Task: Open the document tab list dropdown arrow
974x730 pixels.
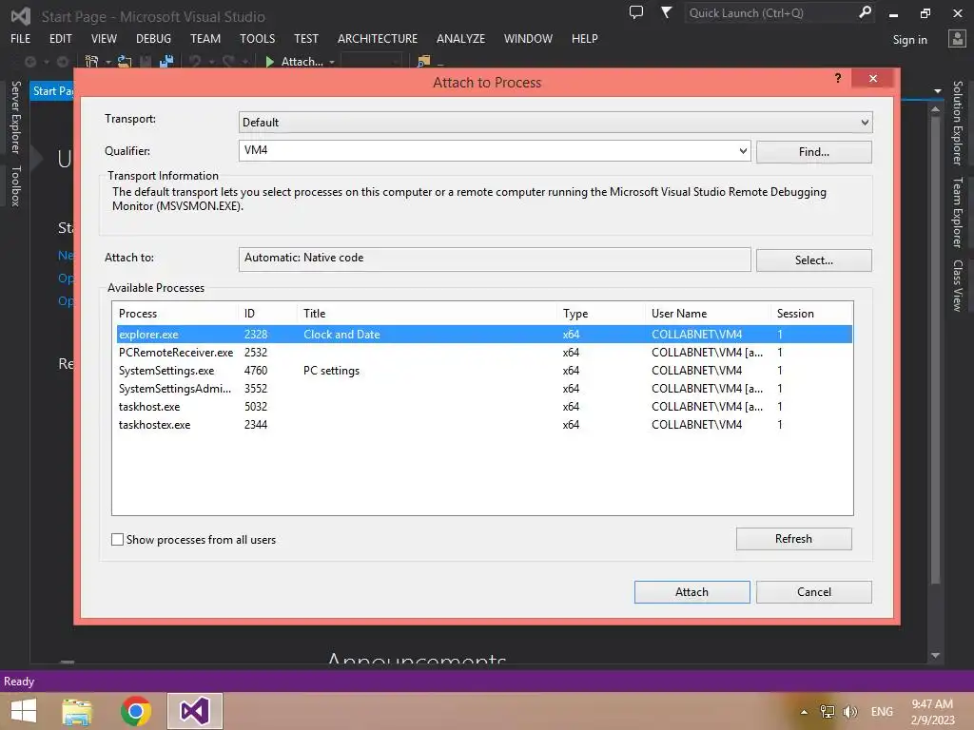Action: click(x=937, y=91)
